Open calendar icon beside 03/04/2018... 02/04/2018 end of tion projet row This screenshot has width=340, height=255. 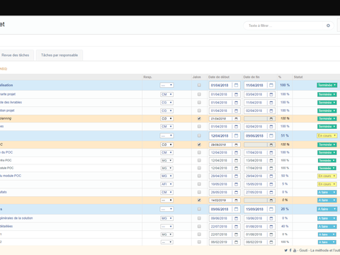point(271,110)
